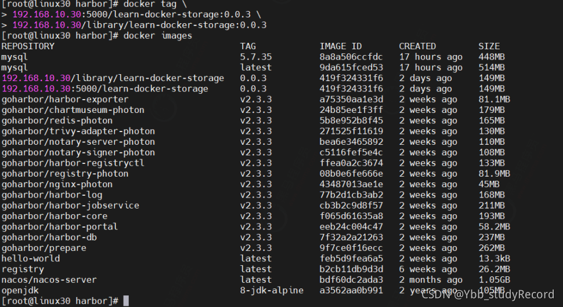Click the 6 weeks ago created value
The height and width of the screenshot is (307, 563).
(x=428, y=269)
